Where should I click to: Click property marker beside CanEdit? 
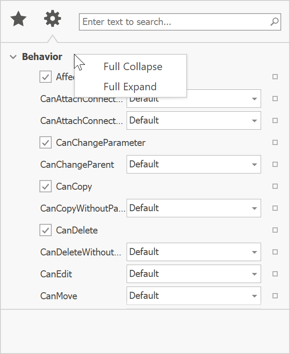pyautogui.click(x=275, y=274)
